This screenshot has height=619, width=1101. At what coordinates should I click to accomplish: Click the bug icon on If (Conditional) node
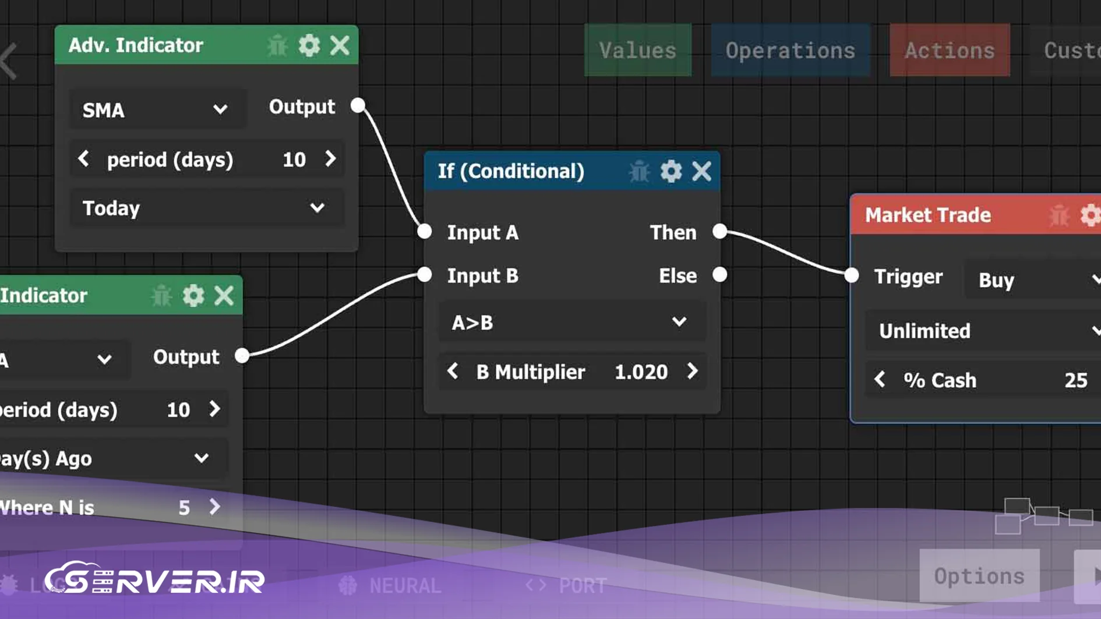tap(639, 172)
